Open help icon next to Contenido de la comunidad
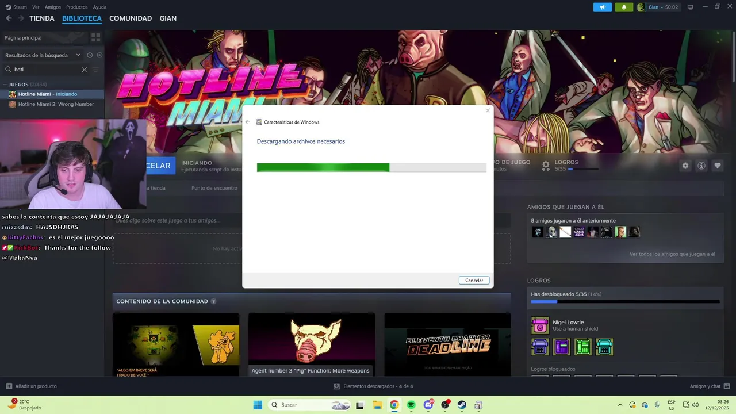Screen dimensions: 736x414 [213, 301]
